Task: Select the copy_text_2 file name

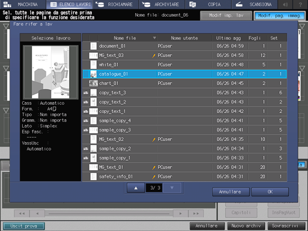Action: [x=113, y=102]
